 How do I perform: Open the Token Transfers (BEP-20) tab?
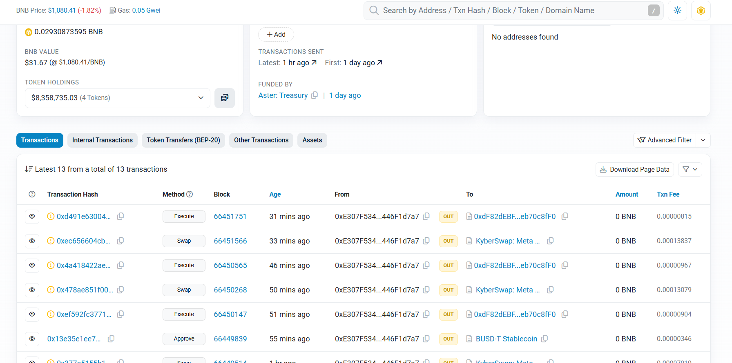click(x=183, y=140)
